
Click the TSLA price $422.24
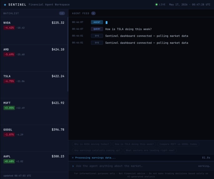[x=58, y=76]
